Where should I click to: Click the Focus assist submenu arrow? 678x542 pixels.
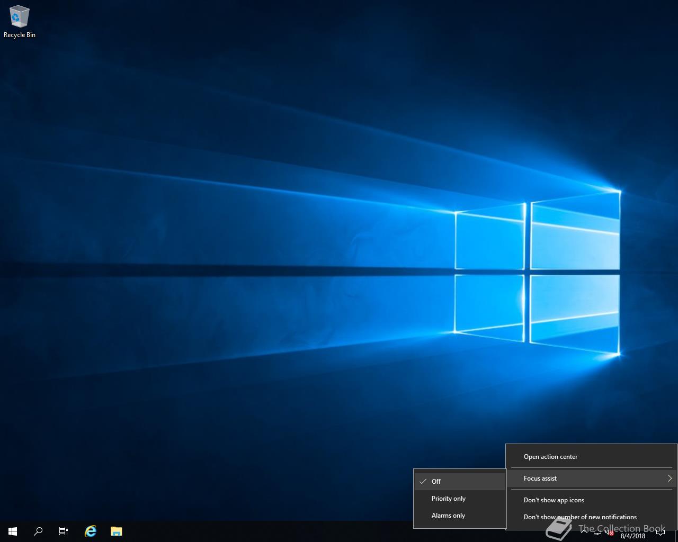click(x=670, y=478)
